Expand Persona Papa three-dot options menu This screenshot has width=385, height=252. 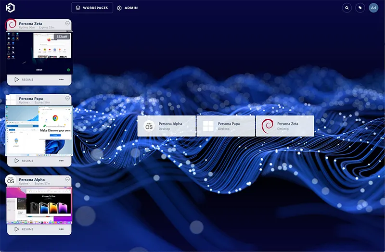click(x=62, y=161)
